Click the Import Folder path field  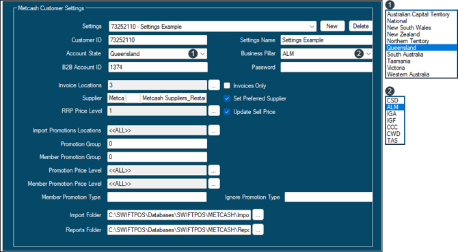(179, 215)
